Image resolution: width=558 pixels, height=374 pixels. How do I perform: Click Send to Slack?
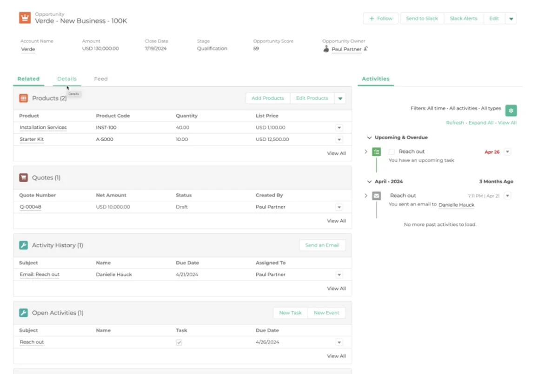[422, 19]
